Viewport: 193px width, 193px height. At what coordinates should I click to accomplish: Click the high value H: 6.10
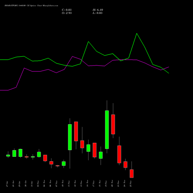click(98, 10)
